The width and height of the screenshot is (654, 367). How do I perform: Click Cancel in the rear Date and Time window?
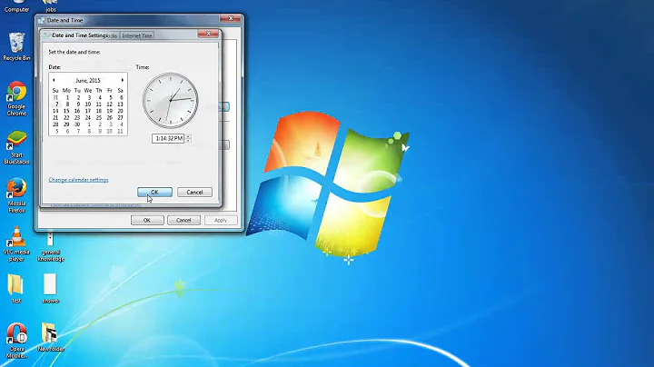click(183, 220)
